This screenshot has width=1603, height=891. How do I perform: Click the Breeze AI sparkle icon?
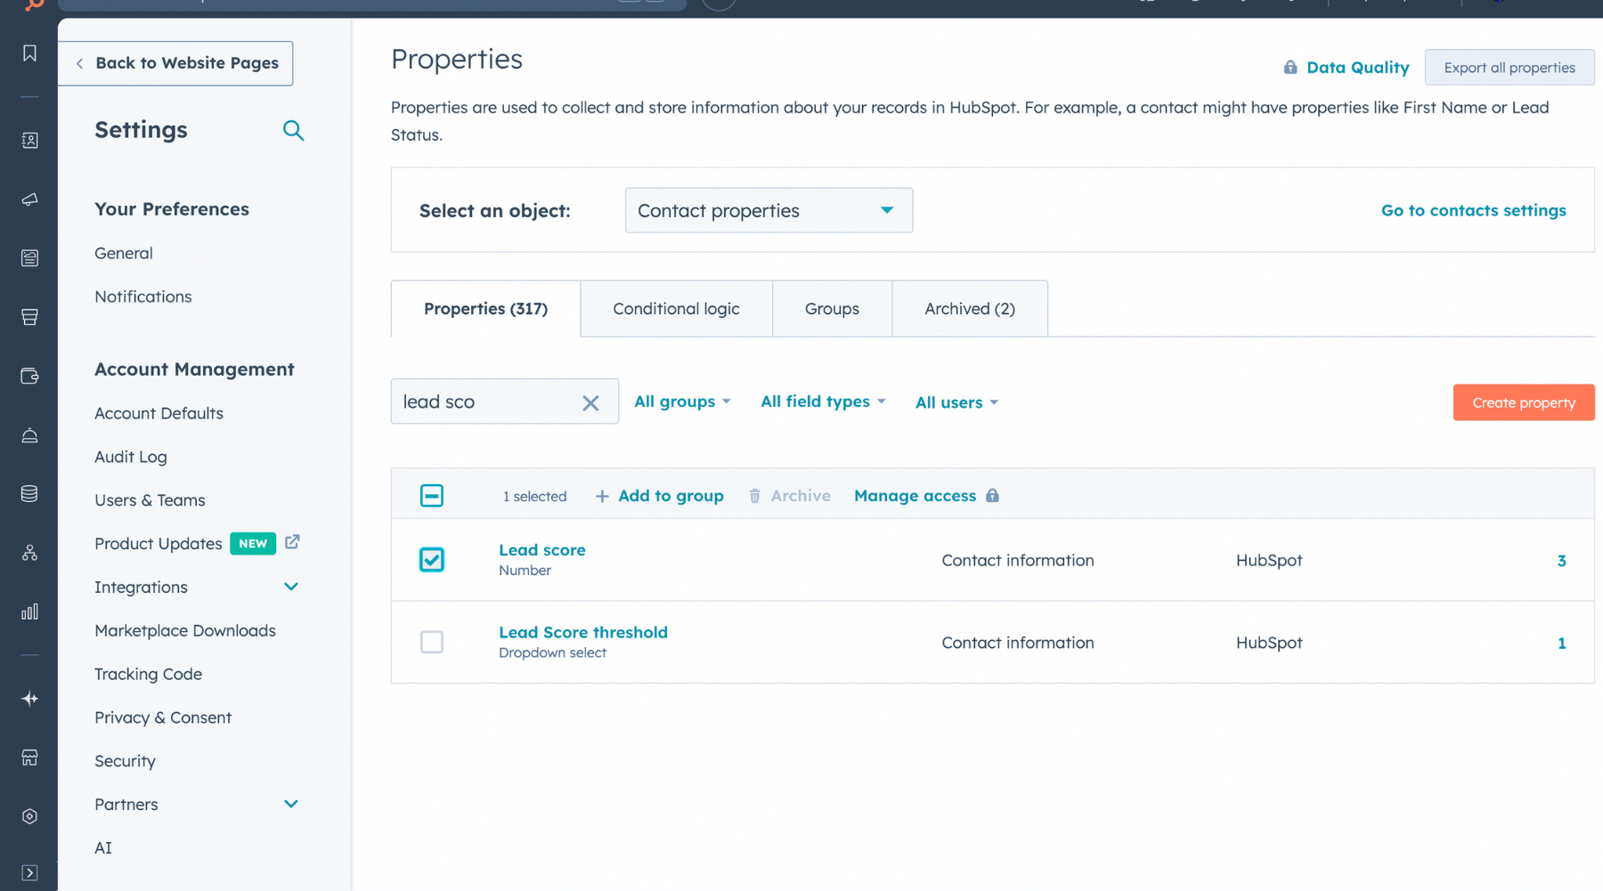tap(29, 699)
